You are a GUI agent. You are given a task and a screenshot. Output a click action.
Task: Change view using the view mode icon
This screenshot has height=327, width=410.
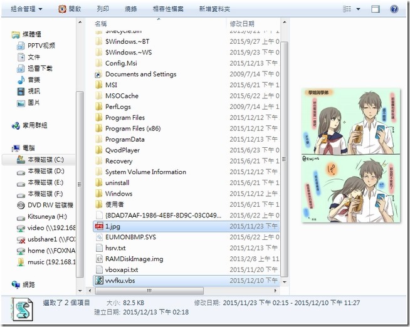pyautogui.click(x=347, y=9)
